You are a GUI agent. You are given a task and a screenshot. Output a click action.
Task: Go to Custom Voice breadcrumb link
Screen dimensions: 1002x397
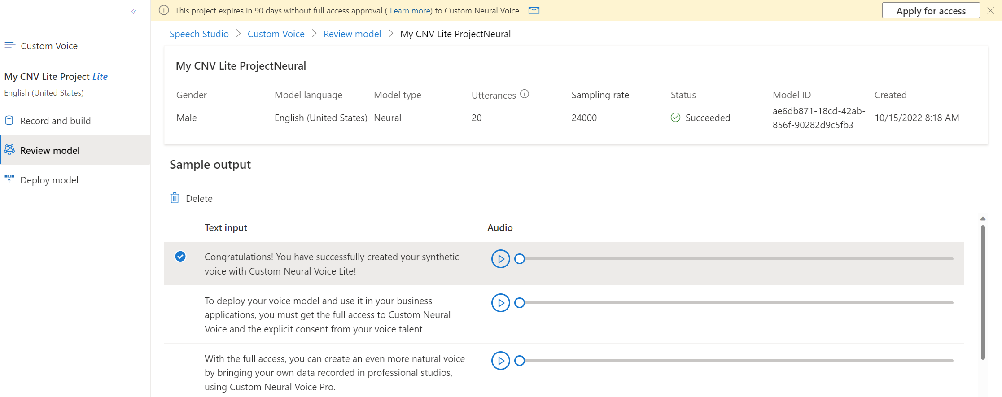click(x=276, y=34)
